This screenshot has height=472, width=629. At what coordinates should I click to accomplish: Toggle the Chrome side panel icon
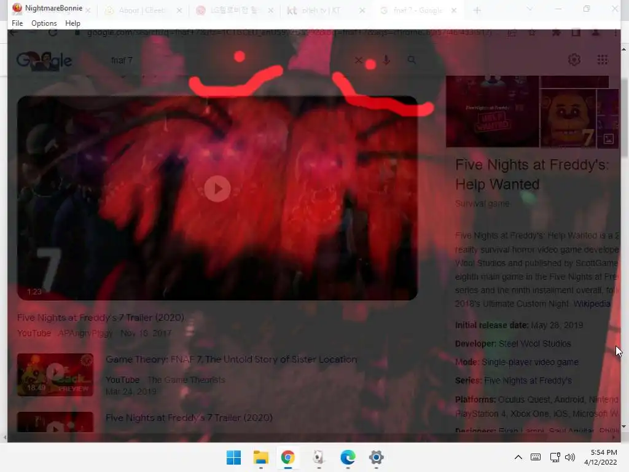576,33
